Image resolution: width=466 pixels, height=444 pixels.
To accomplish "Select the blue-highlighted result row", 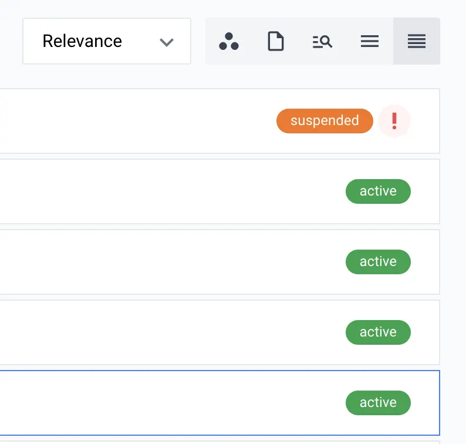I will 220,403.
